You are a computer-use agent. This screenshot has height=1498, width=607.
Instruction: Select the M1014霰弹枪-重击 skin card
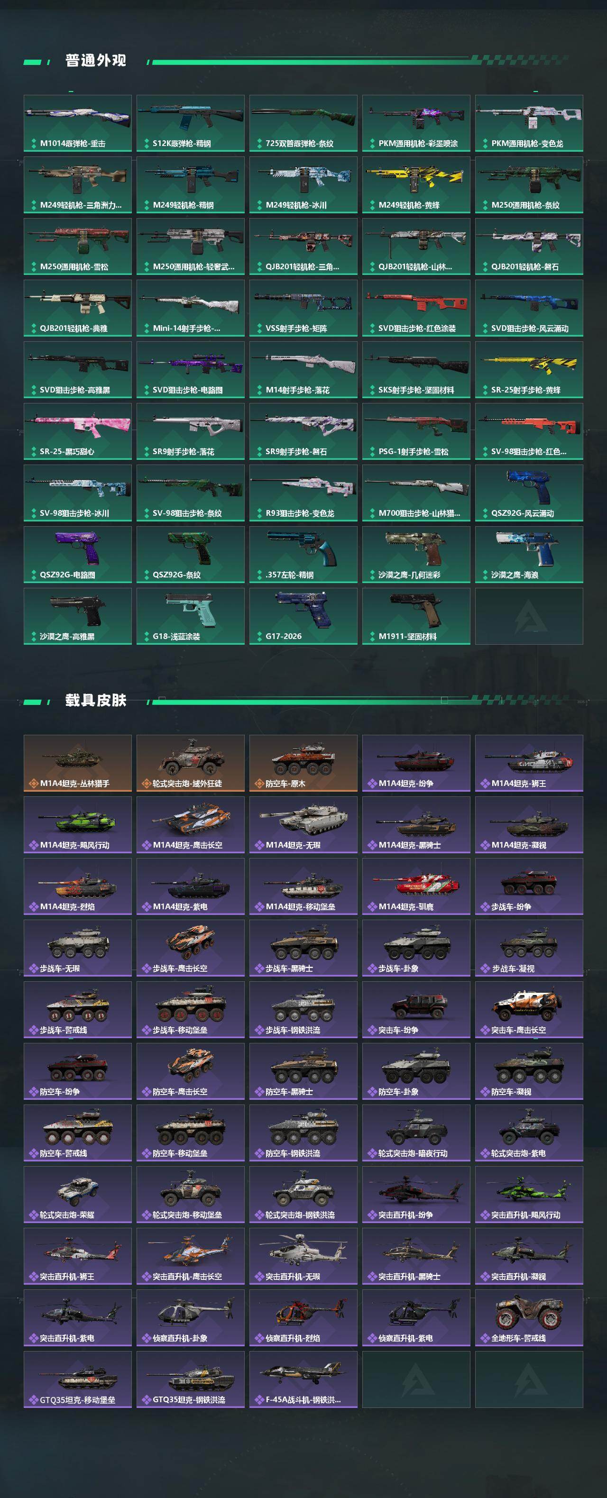(x=77, y=123)
